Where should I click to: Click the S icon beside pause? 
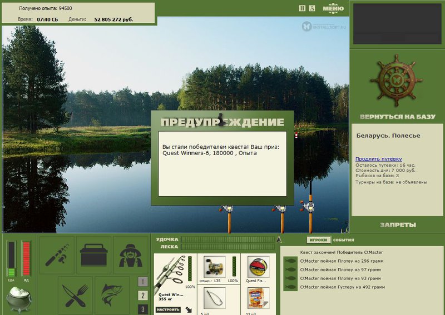(312, 8)
